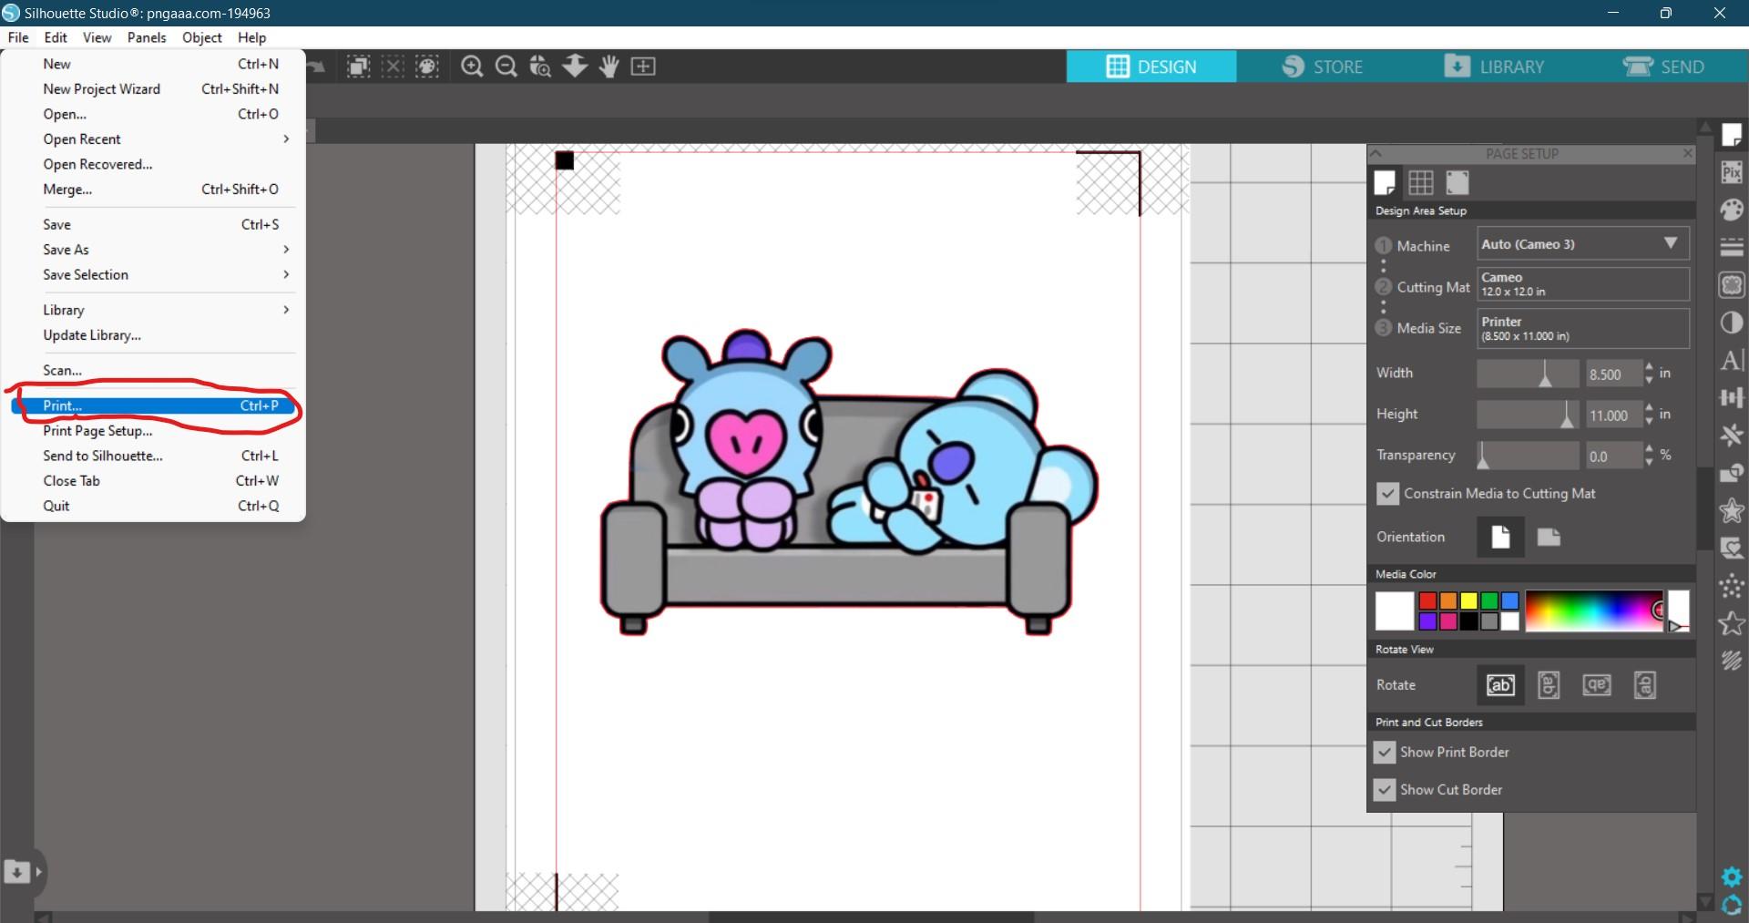Switch to the LIBRARY tab
This screenshot has width=1749, height=923.
click(x=1493, y=67)
